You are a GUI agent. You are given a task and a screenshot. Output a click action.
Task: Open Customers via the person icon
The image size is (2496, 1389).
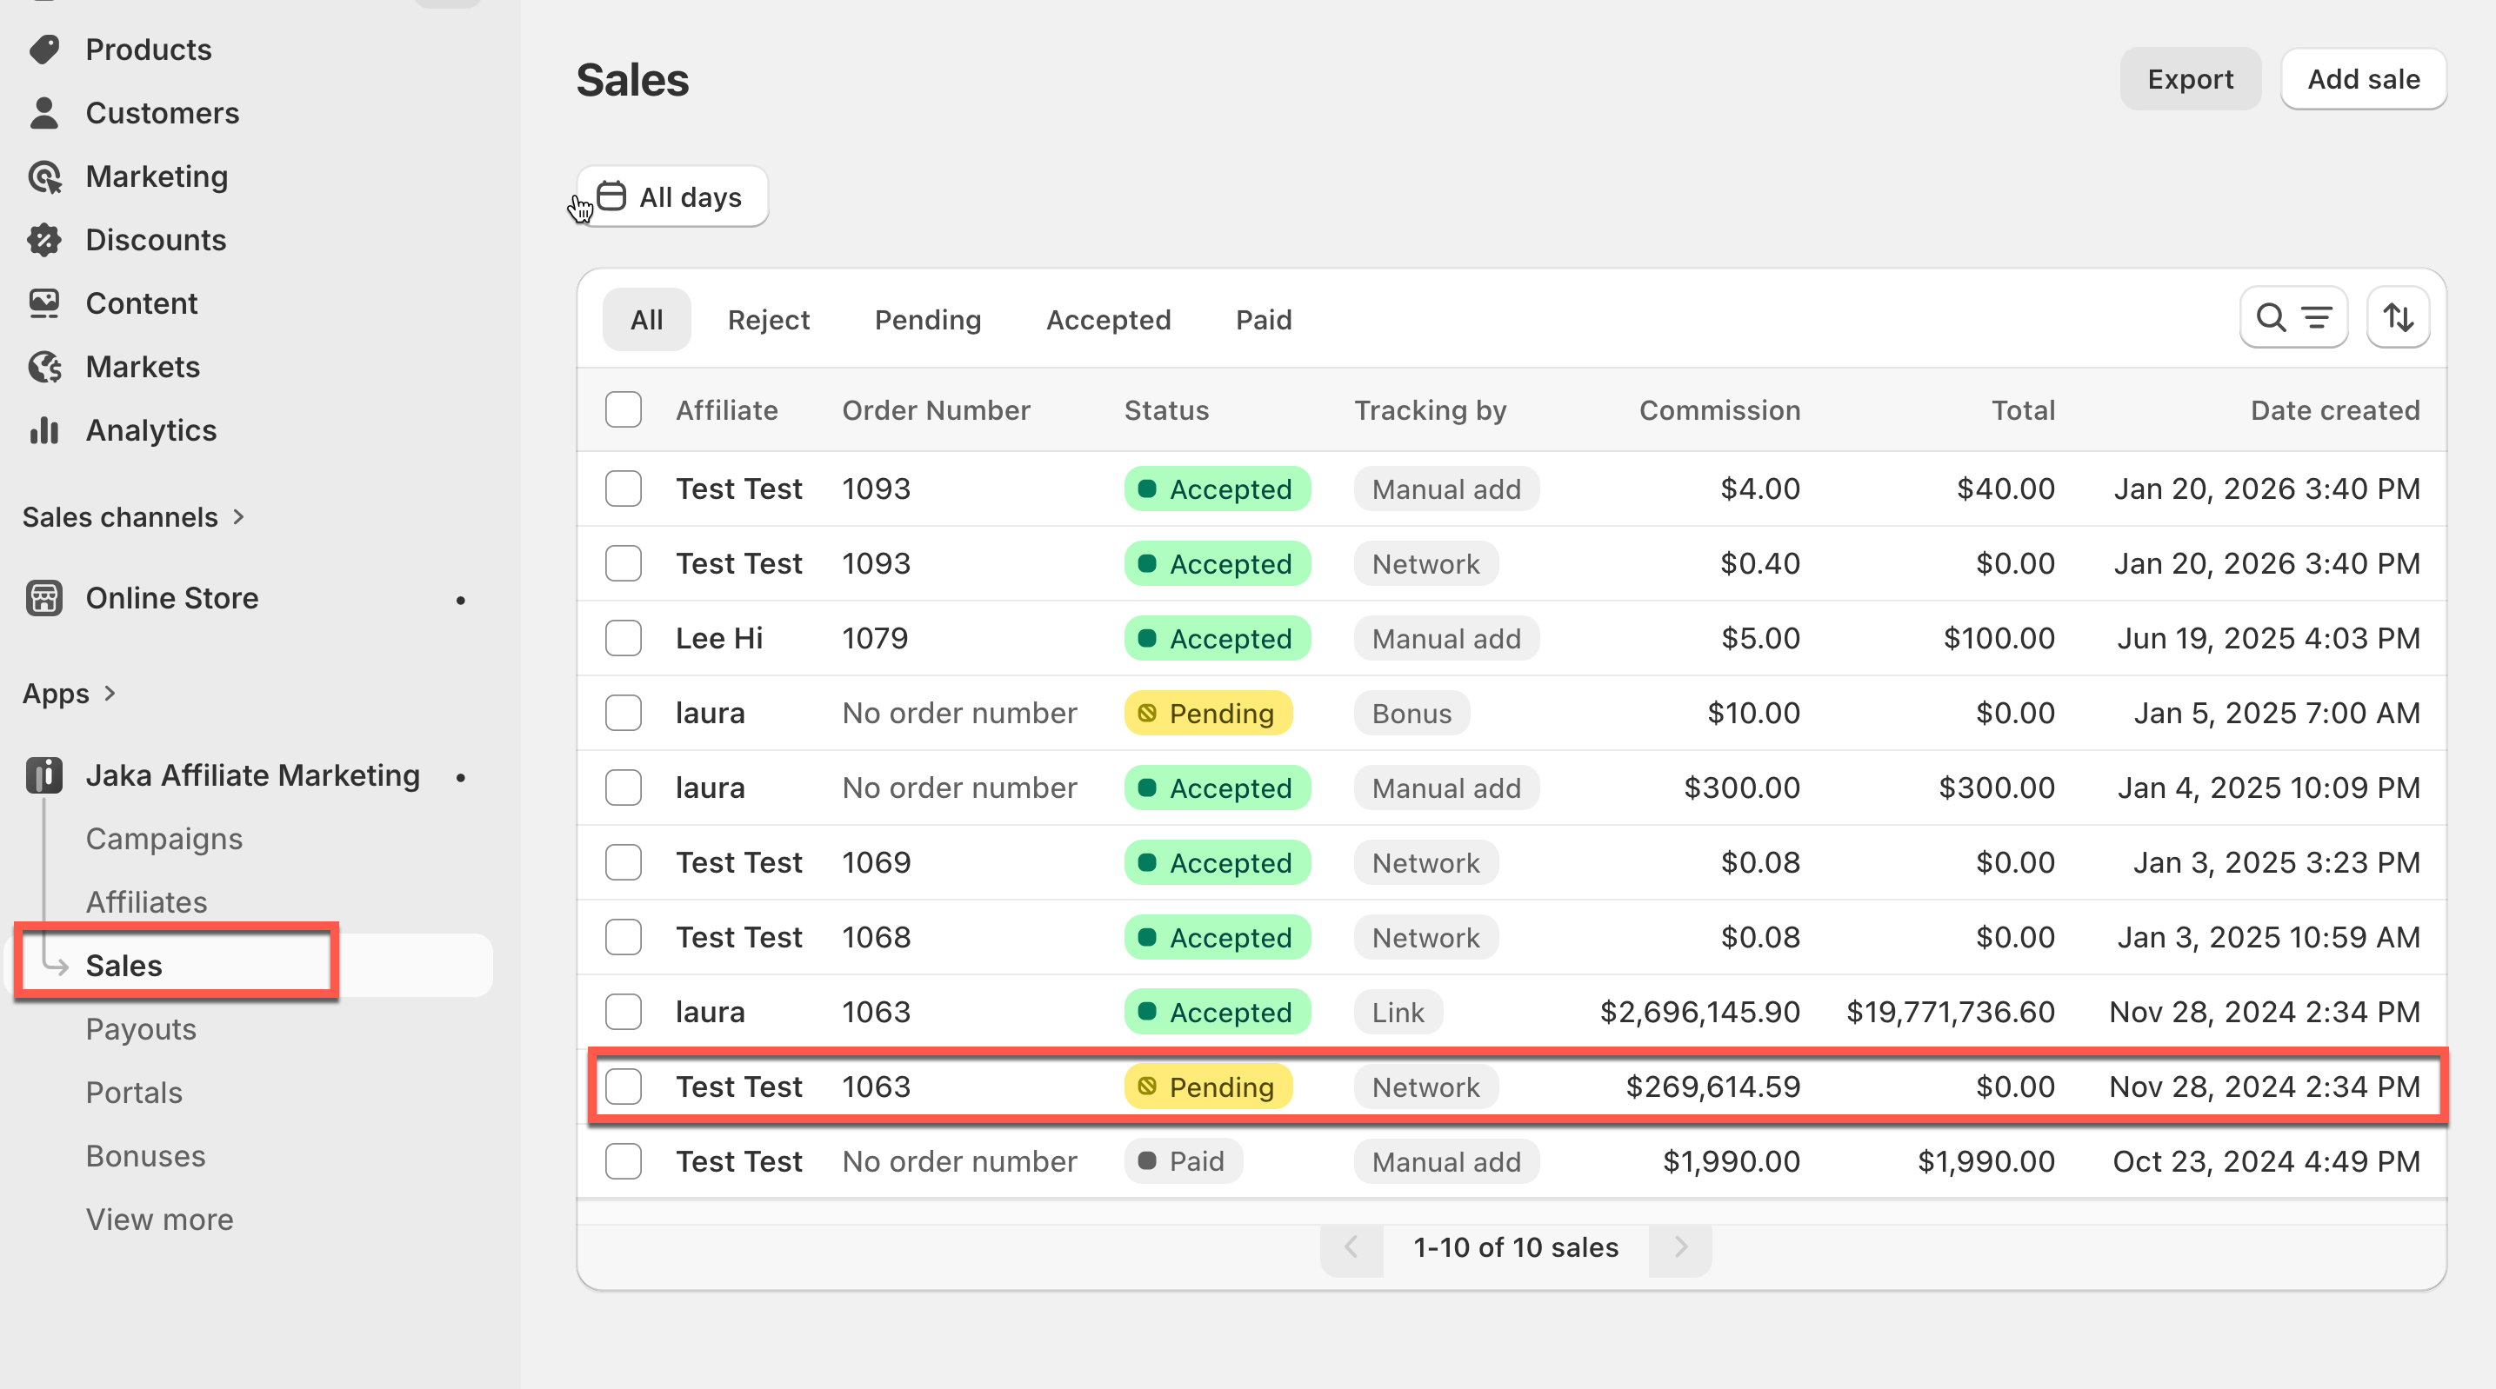44,113
